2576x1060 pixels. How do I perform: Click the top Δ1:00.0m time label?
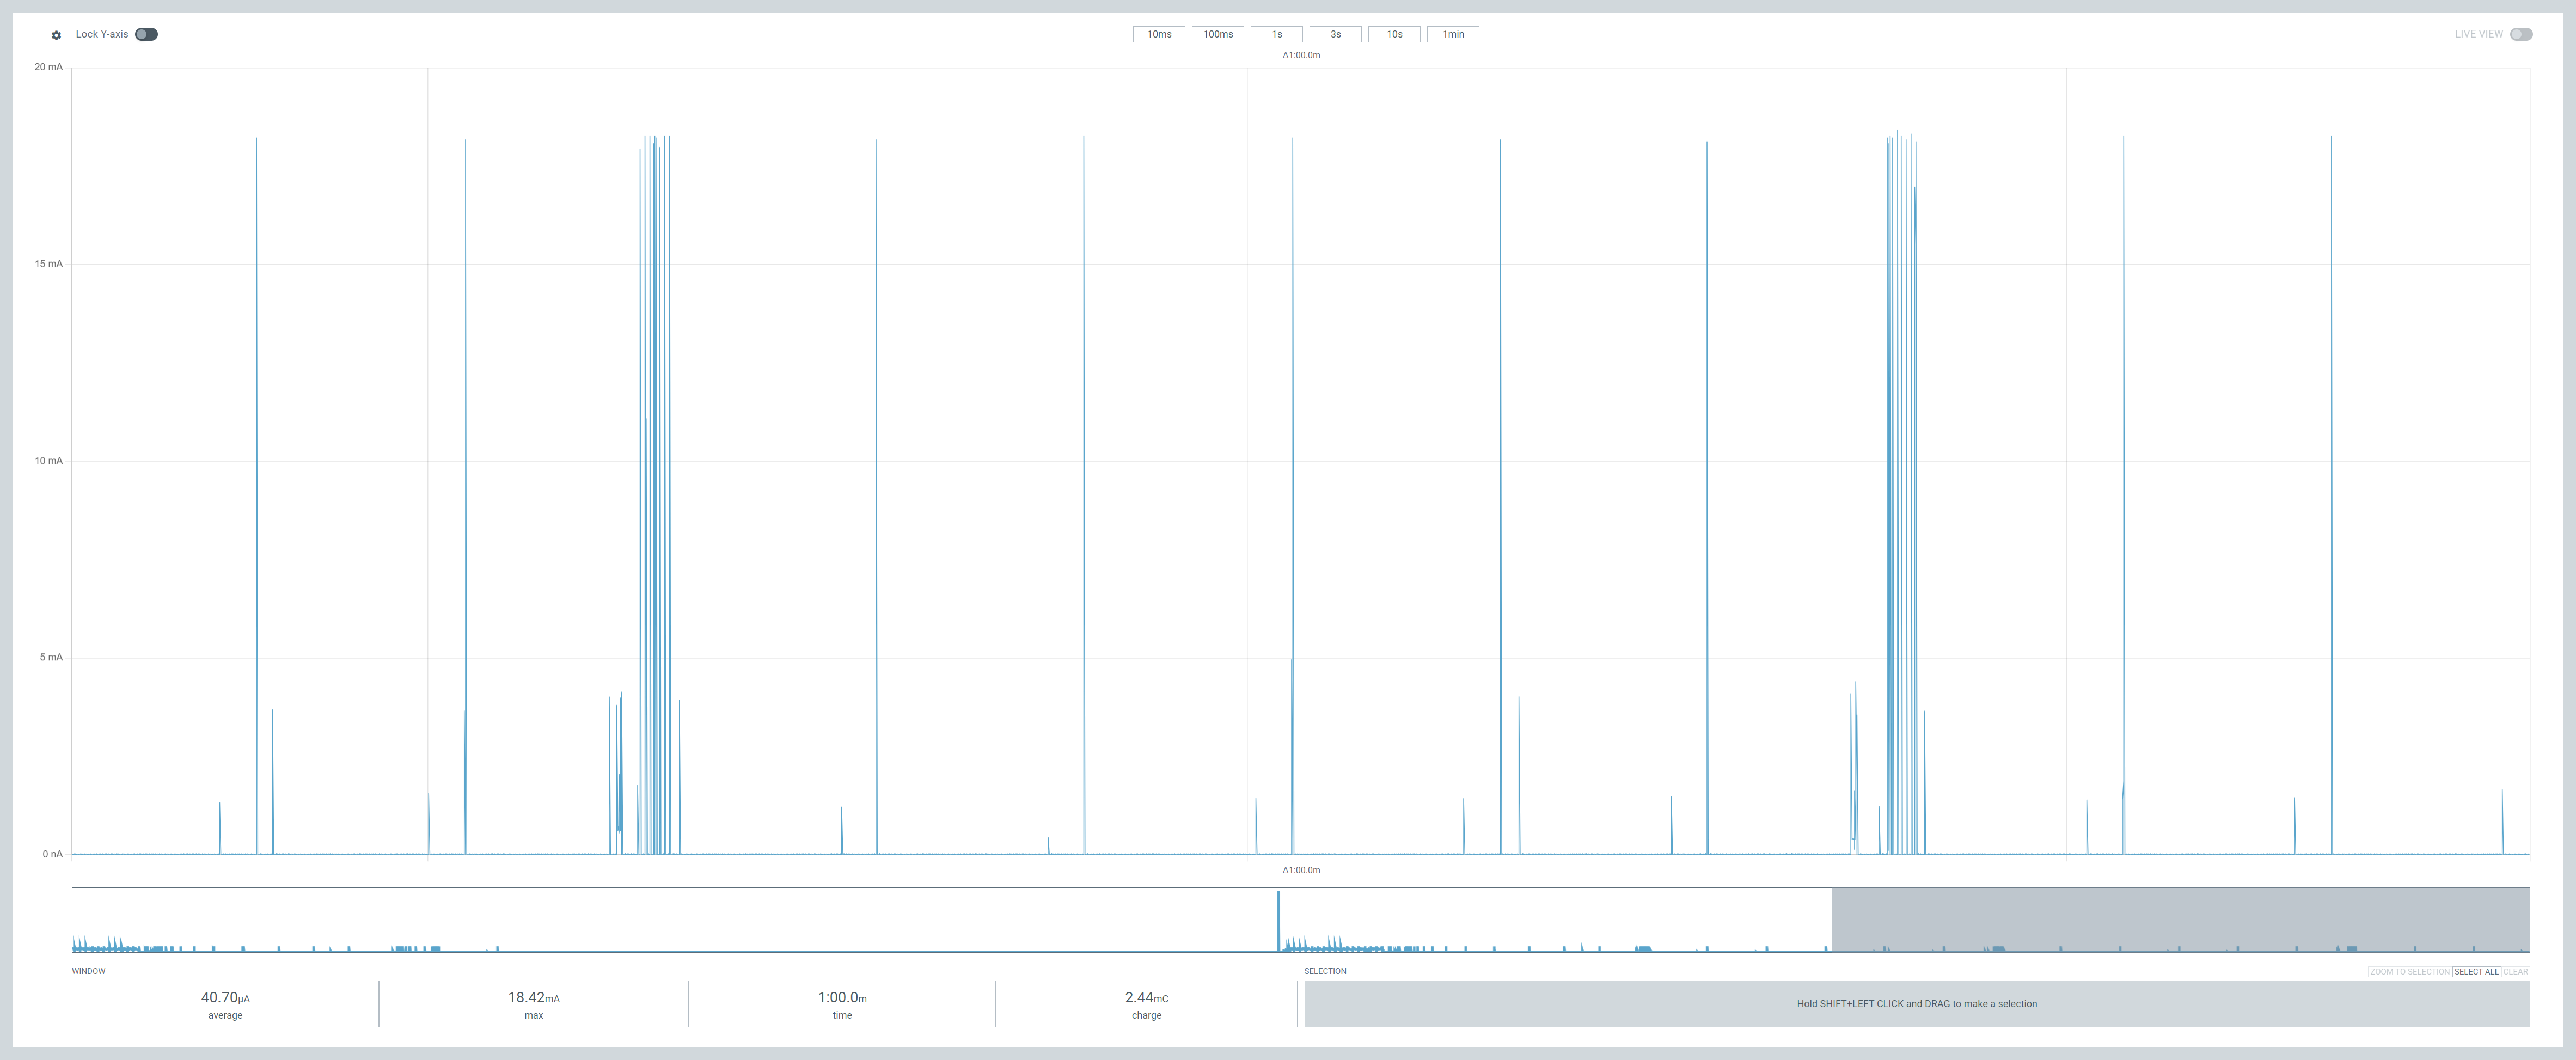1301,55
